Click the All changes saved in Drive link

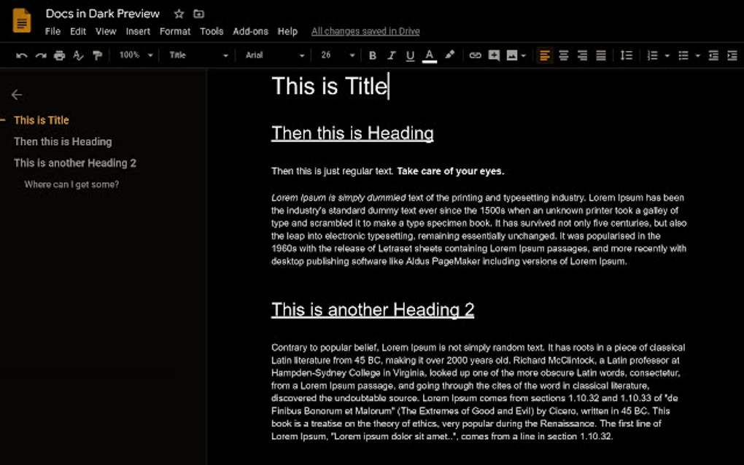(365, 31)
